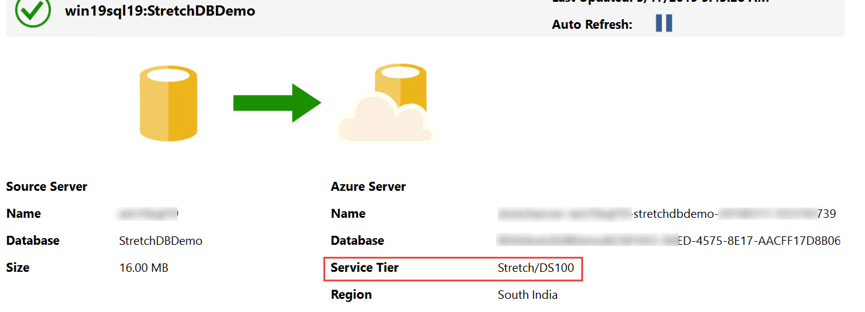Click the Azure server name containing stretchdbdemo
Viewport: 865px width, 312px height.
point(667,214)
